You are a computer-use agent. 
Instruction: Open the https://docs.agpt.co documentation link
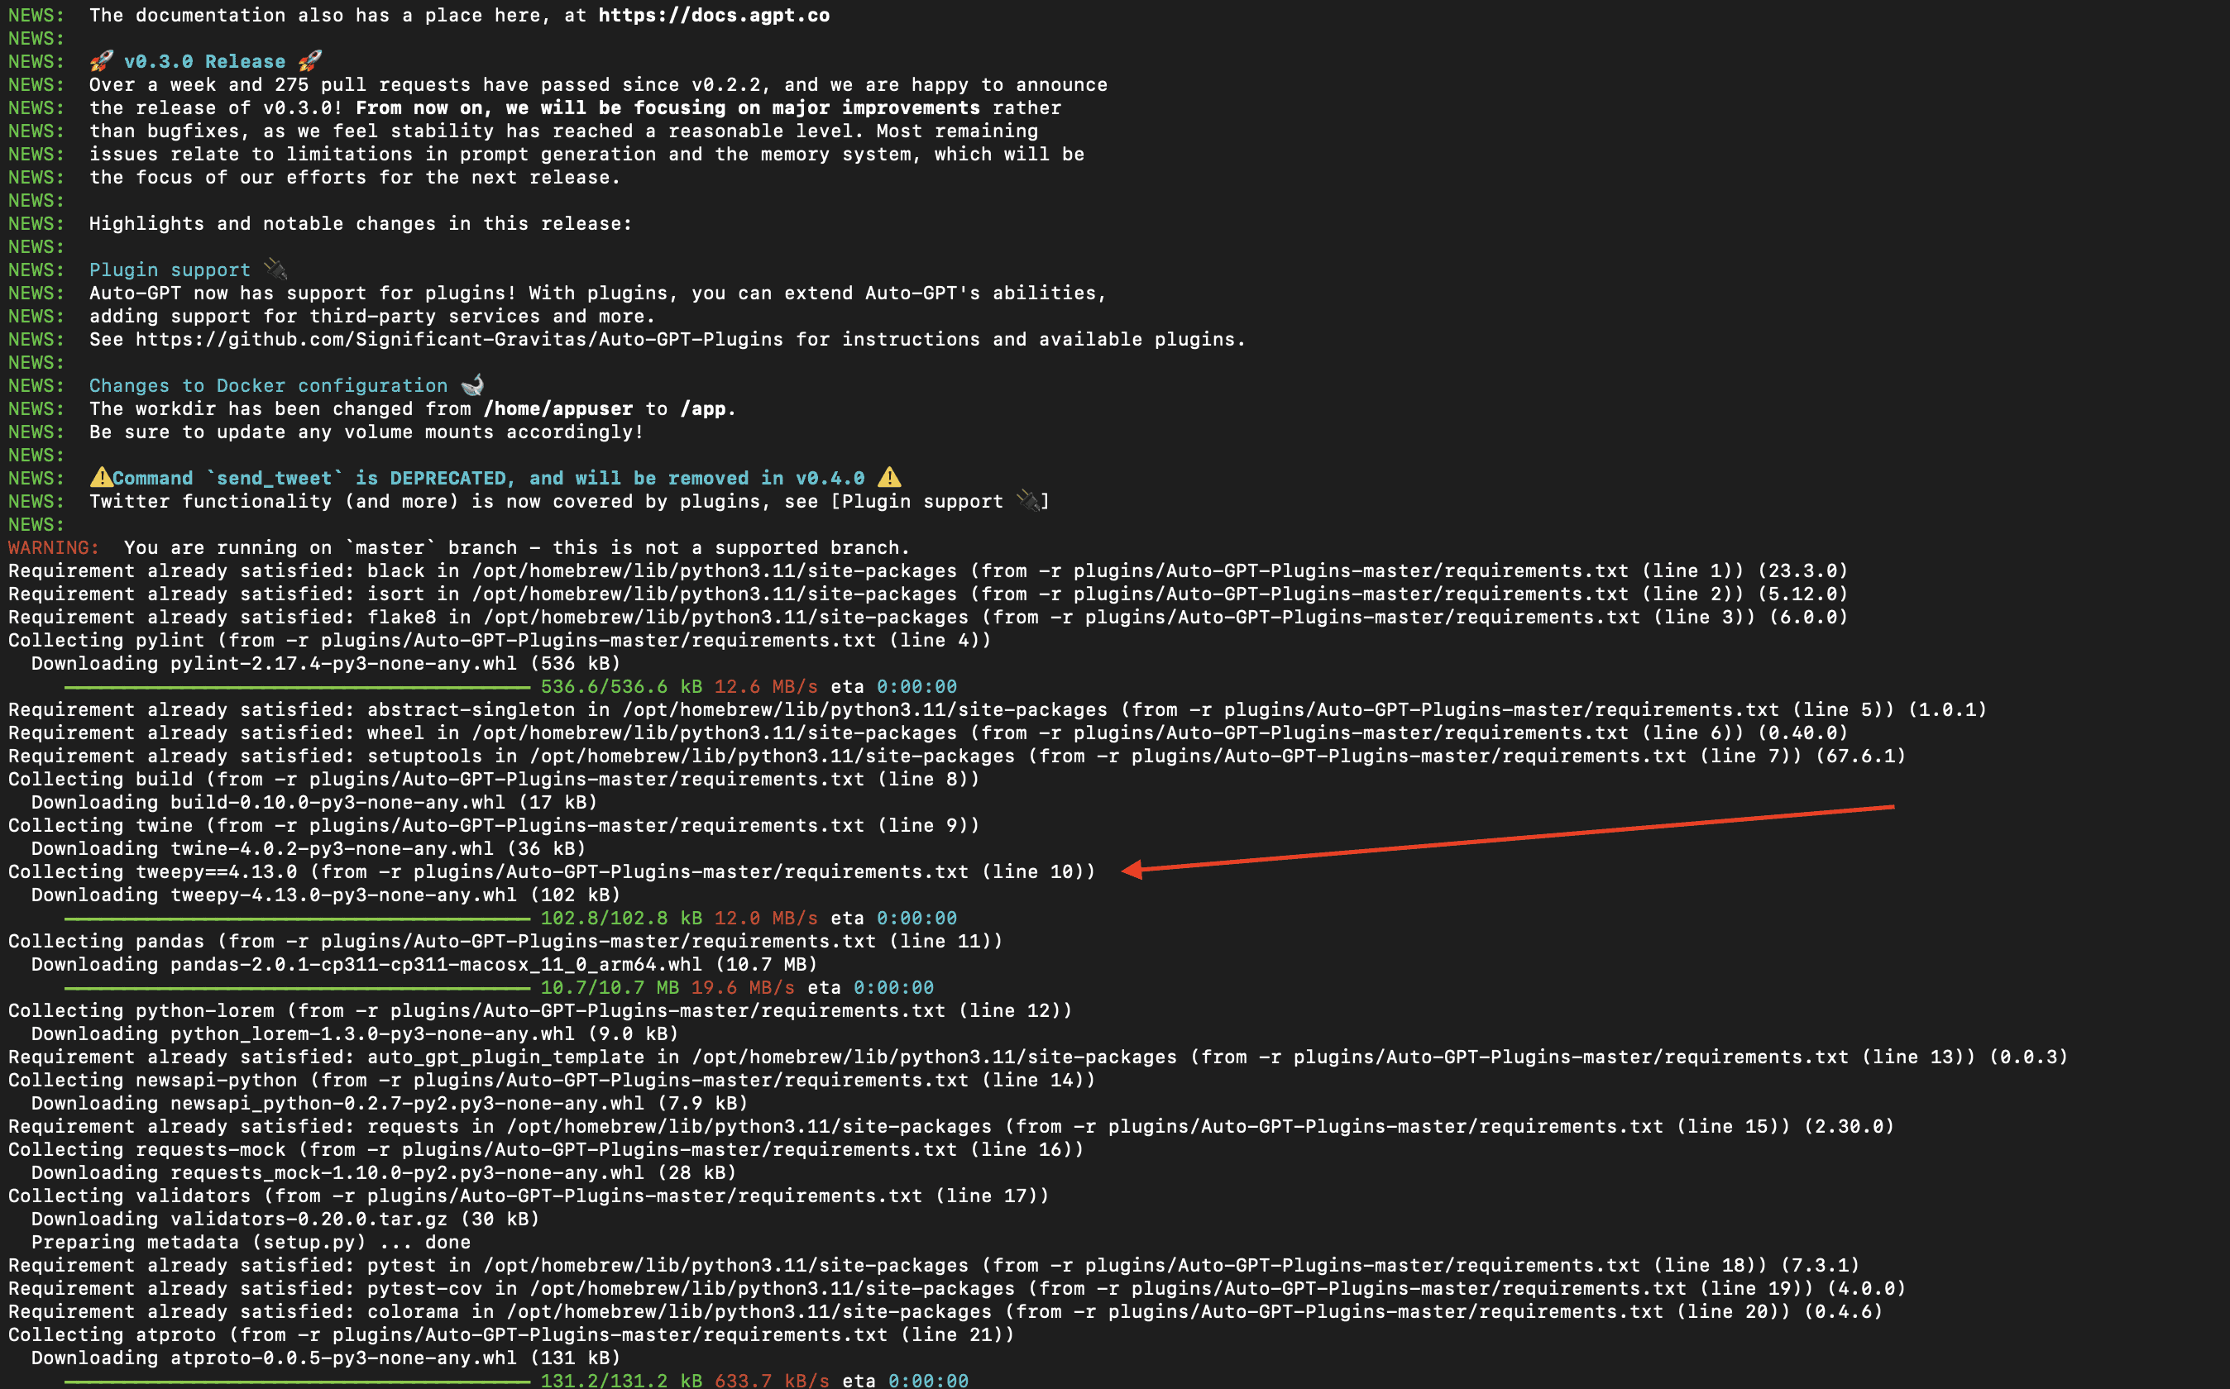(713, 16)
